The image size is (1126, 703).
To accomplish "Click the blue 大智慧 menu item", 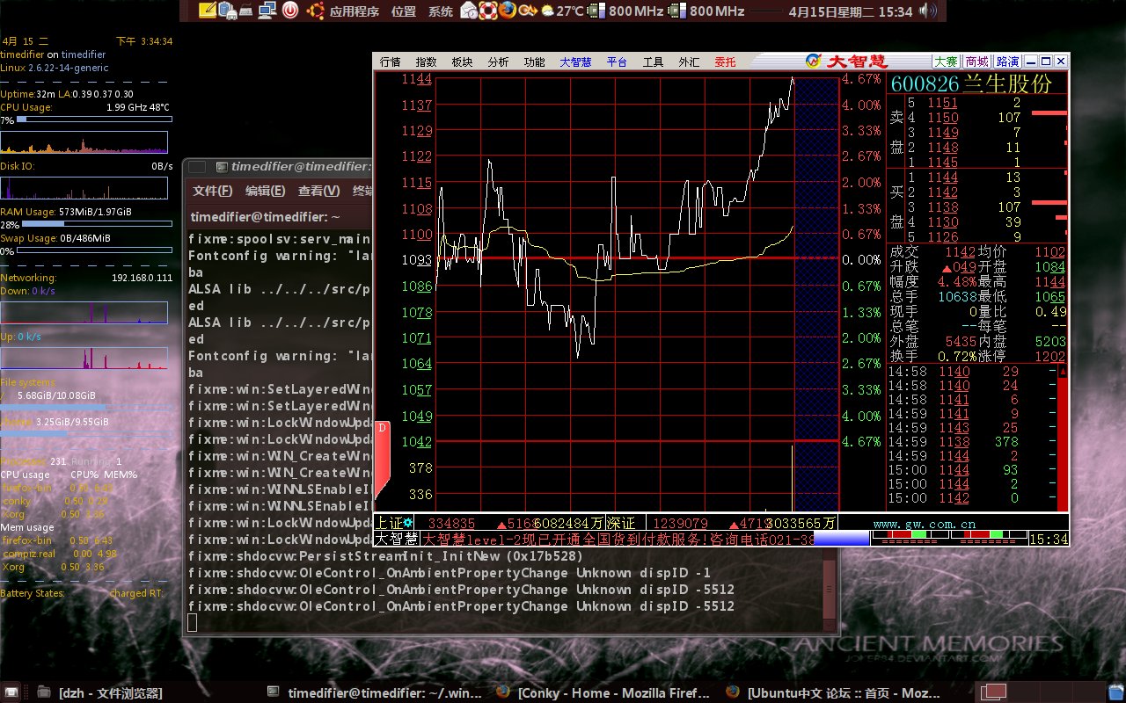I will 575,62.
